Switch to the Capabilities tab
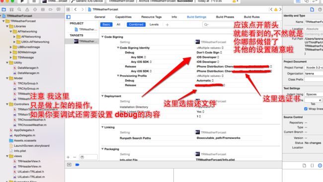 point(123,17)
